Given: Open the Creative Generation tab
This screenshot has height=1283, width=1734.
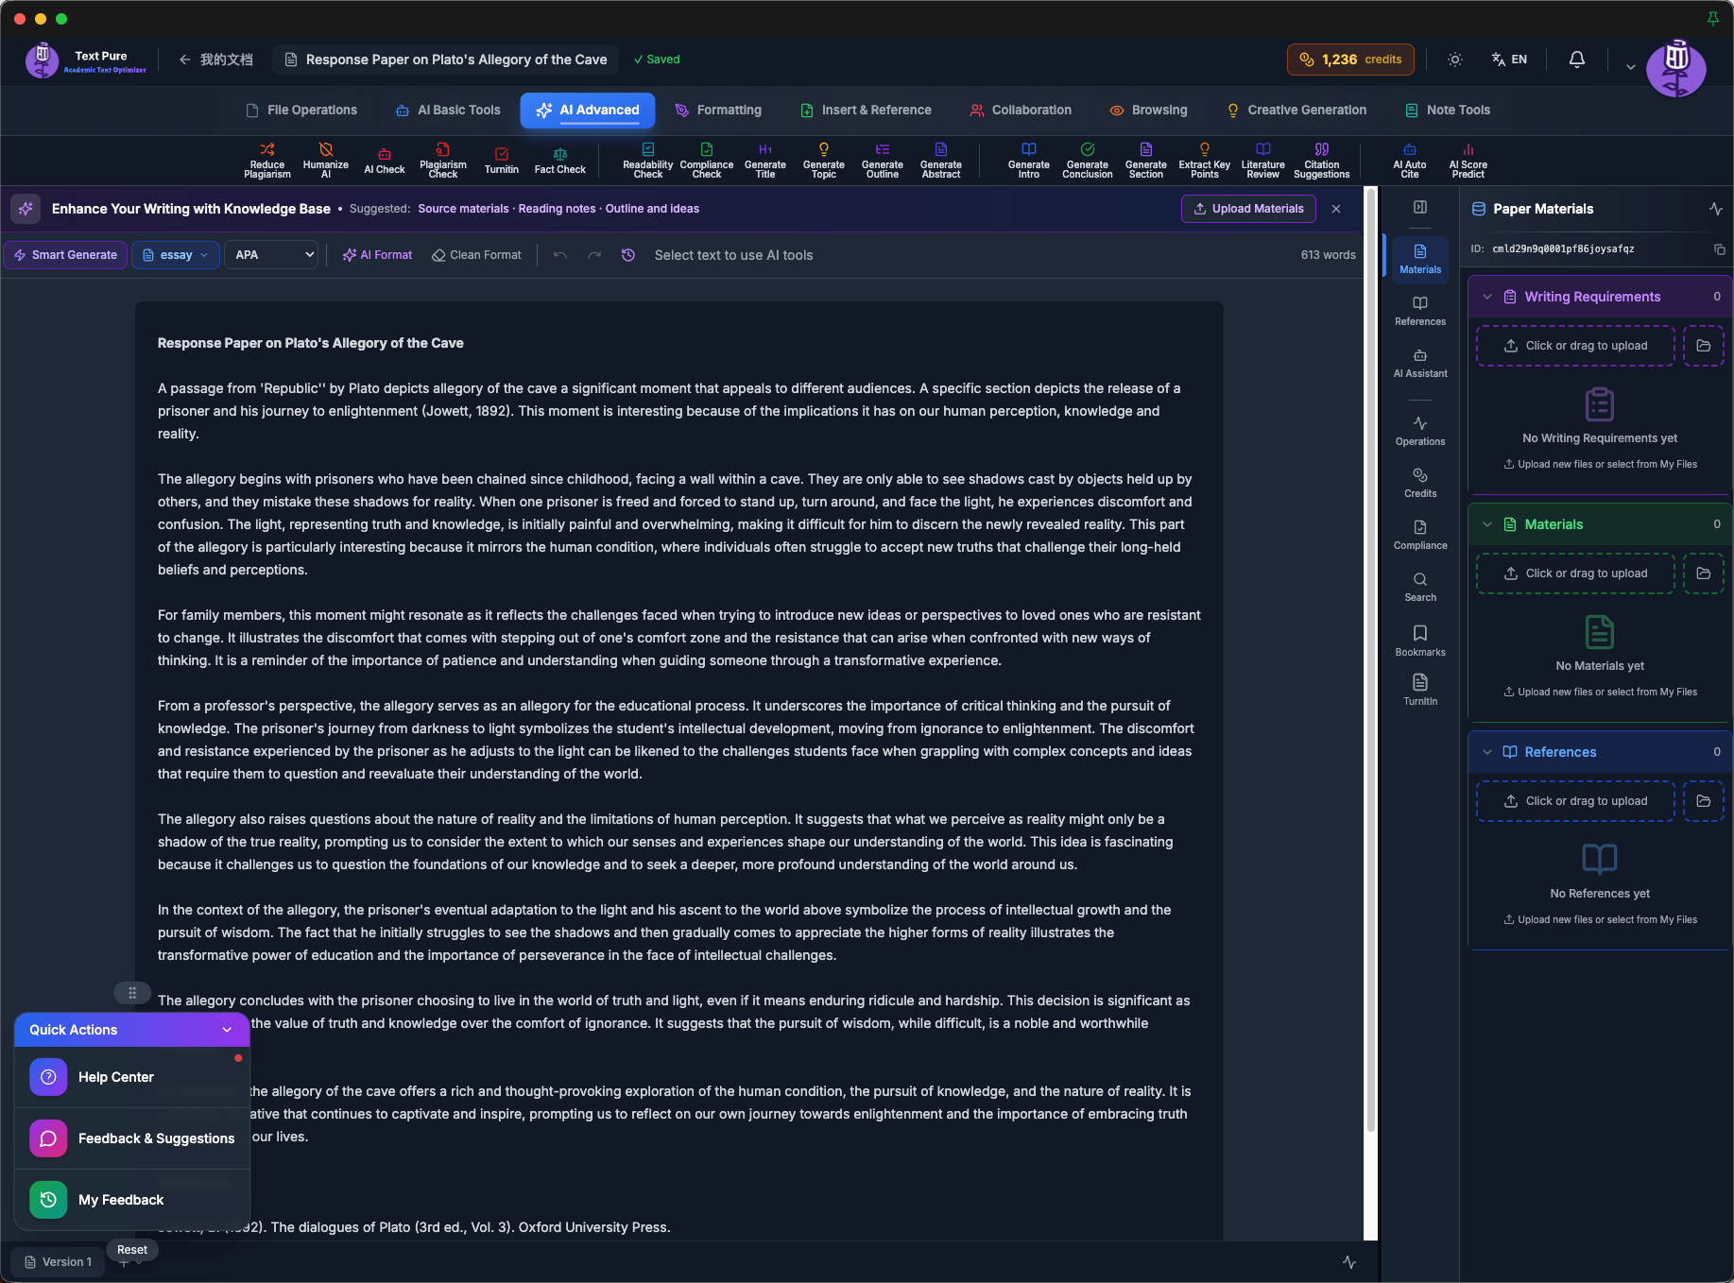Looking at the screenshot, I should [x=1296, y=110].
